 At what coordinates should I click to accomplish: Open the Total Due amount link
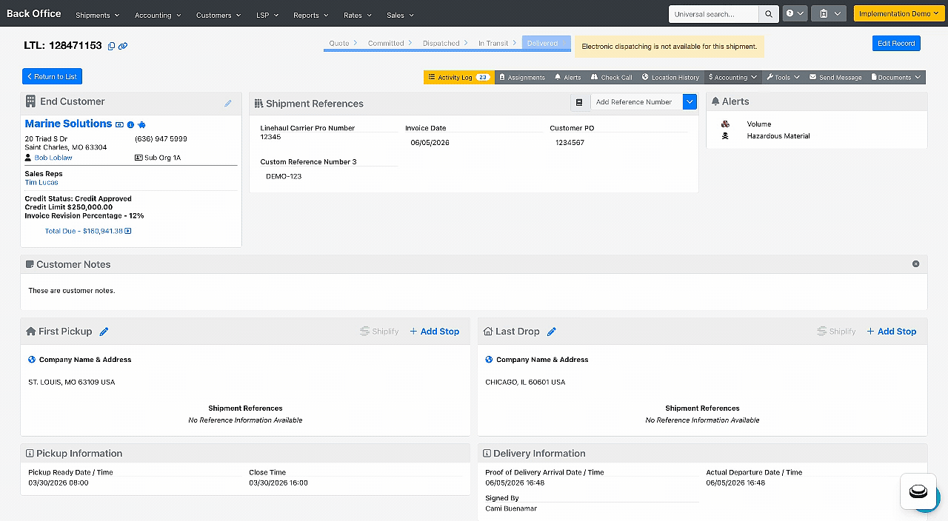(x=84, y=231)
